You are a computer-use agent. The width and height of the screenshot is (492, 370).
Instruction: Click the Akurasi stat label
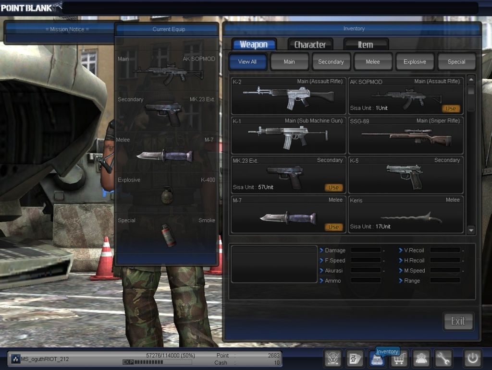[x=333, y=270]
